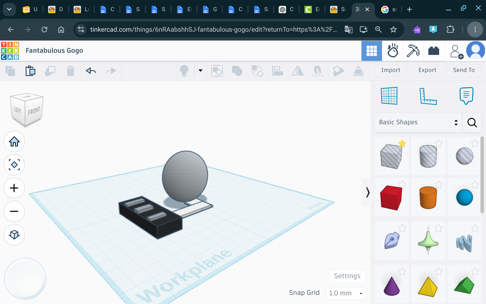Favorite the Cylinder hole shape star
Viewport: 486px width, 304px height.
pyautogui.click(x=439, y=144)
